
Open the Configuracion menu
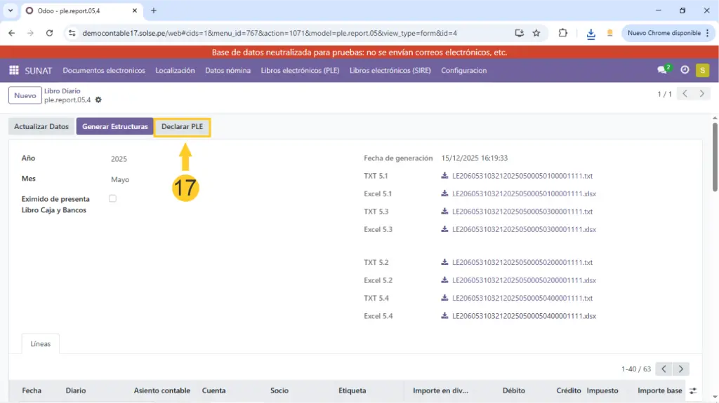pos(463,70)
